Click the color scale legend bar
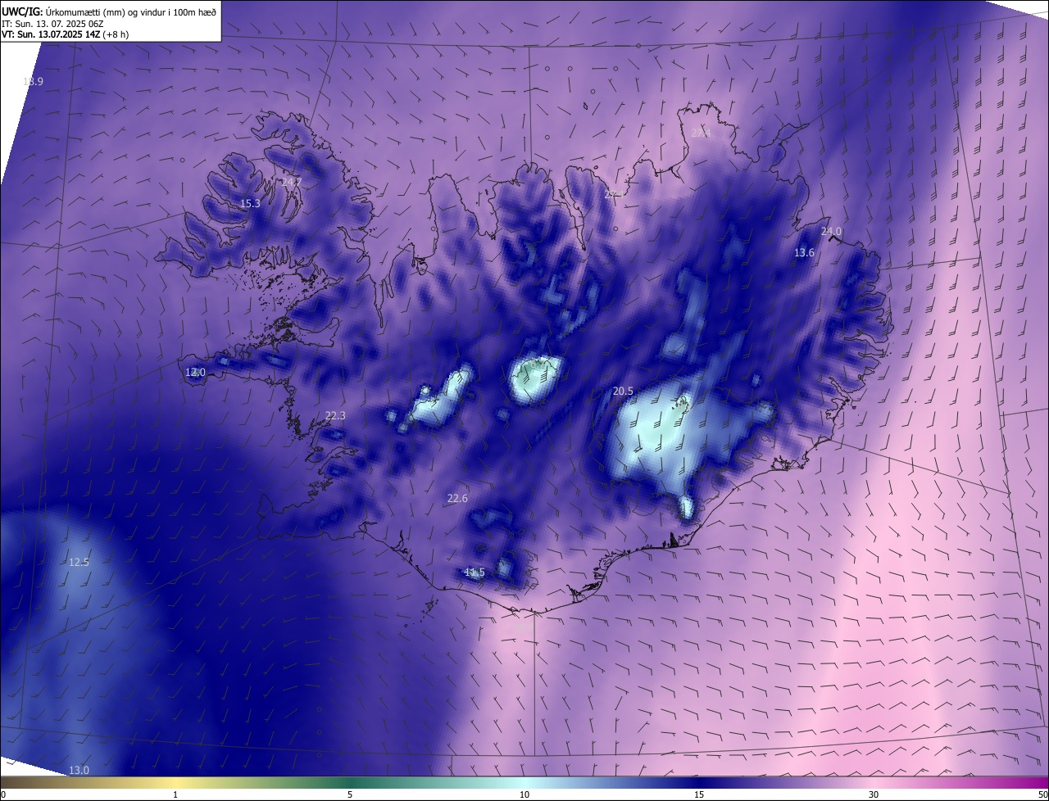 [524, 782]
